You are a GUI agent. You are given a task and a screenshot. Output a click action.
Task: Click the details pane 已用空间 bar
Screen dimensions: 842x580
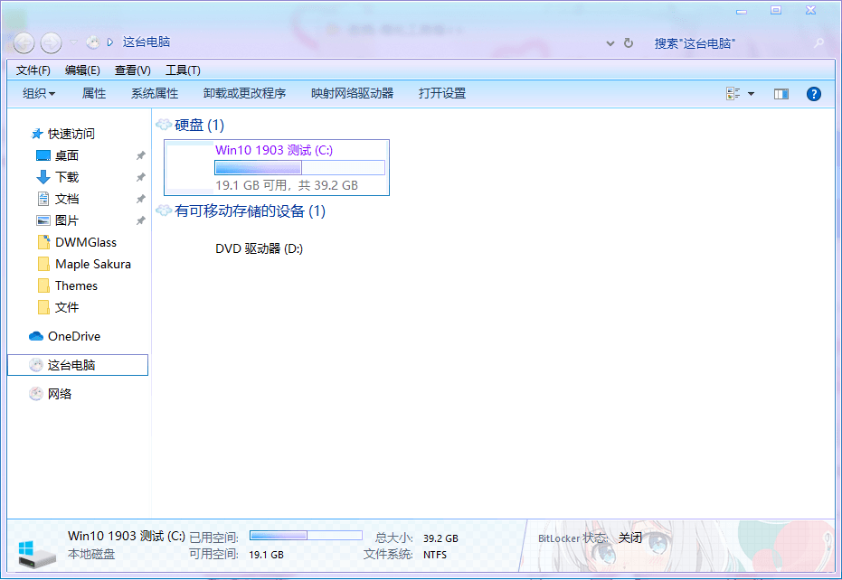click(x=306, y=536)
